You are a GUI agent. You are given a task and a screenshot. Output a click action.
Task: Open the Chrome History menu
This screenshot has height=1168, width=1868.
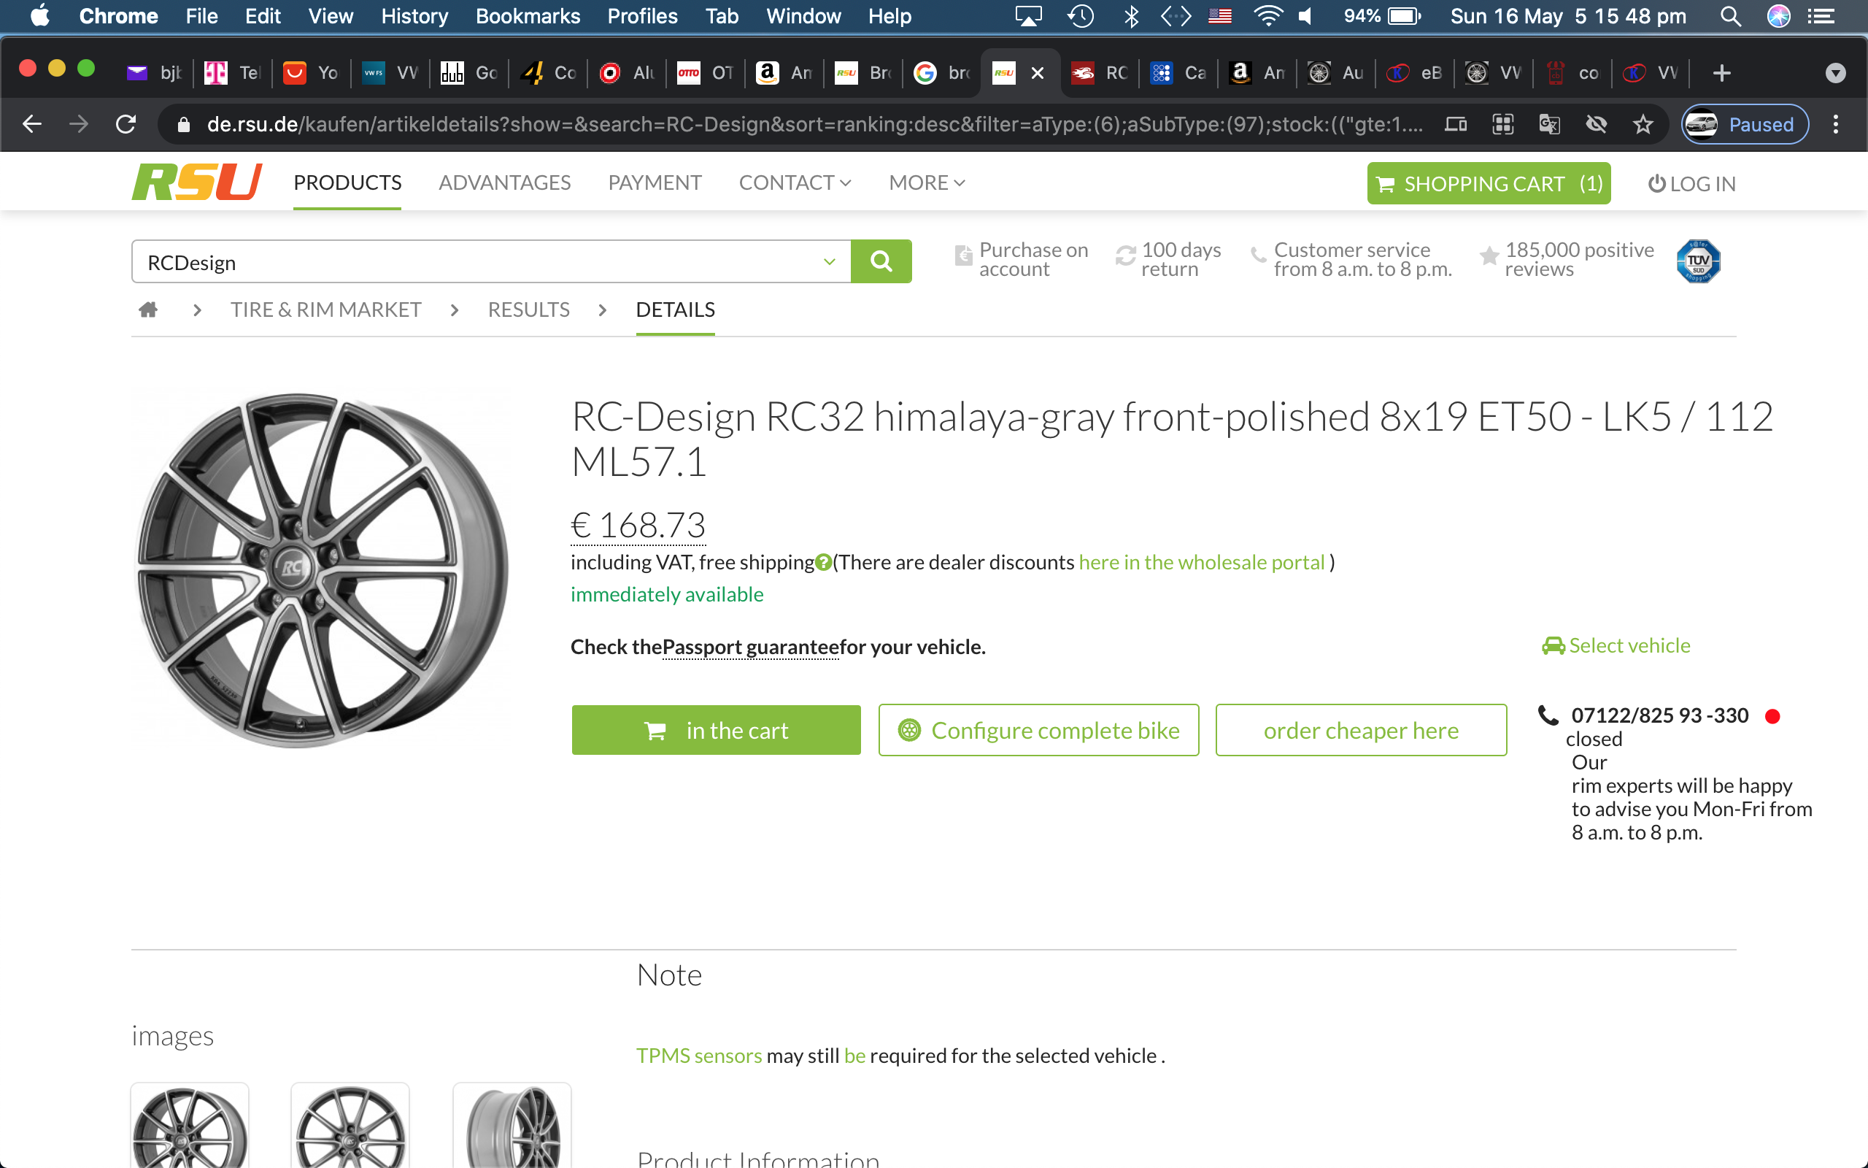click(x=414, y=15)
